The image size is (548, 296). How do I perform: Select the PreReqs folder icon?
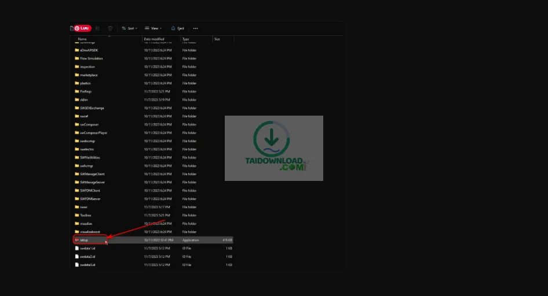[x=76, y=91]
